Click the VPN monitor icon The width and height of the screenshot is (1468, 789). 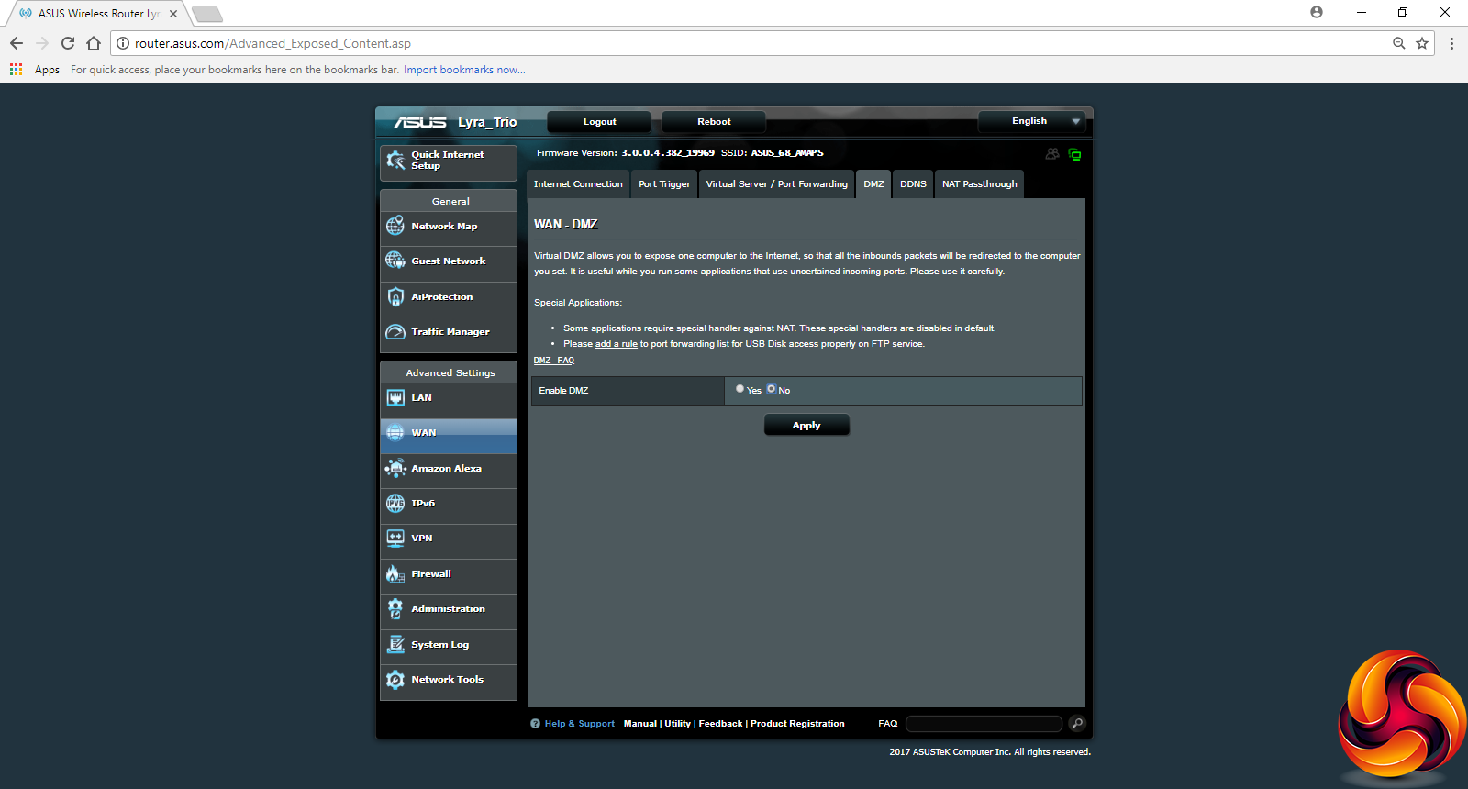(395, 538)
